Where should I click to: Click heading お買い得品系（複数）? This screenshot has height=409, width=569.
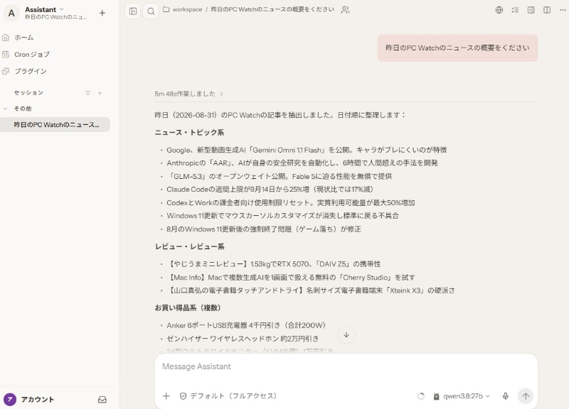coord(188,308)
